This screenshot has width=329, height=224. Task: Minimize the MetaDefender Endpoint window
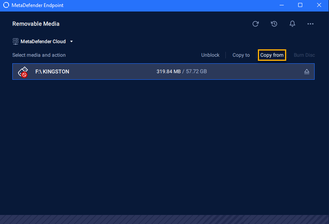282,5
